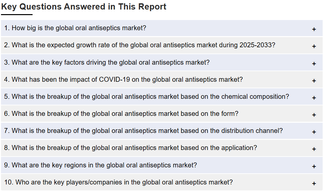This screenshot has width=324, height=193.
Task: Expand 'What are the key regions' question
Action: [162, 165]
